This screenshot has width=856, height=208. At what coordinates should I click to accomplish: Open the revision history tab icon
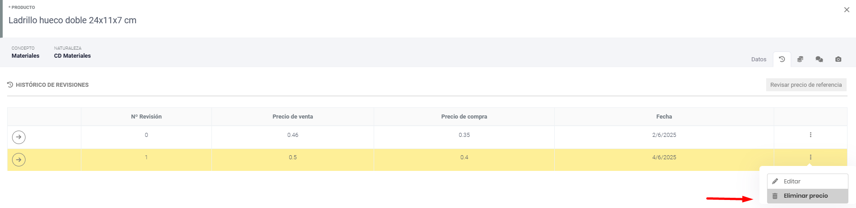pyautogui.click(x=782, y=59)
